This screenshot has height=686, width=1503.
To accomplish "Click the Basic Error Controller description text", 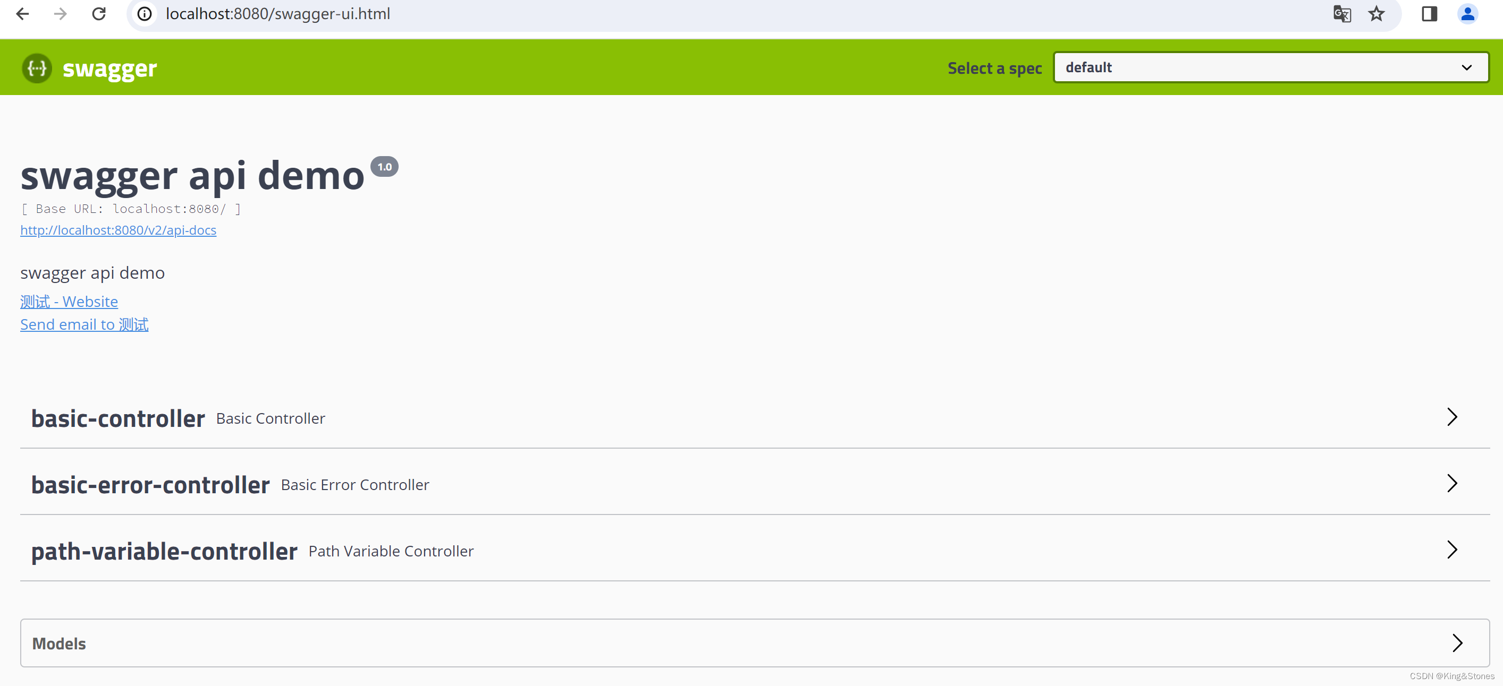I will [x=354, y=485].
